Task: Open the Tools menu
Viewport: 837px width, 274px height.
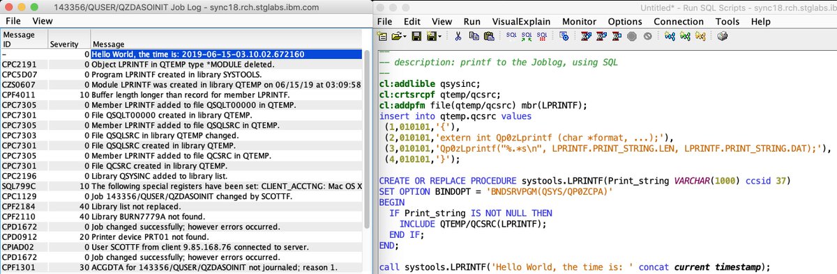Action: click(727, 21)
